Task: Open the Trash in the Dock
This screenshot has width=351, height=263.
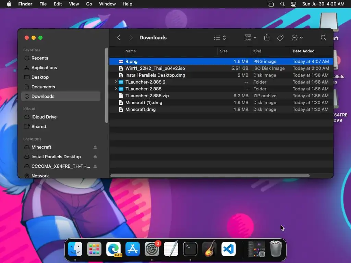Action: pyautogui.click(x=276, y=249)
